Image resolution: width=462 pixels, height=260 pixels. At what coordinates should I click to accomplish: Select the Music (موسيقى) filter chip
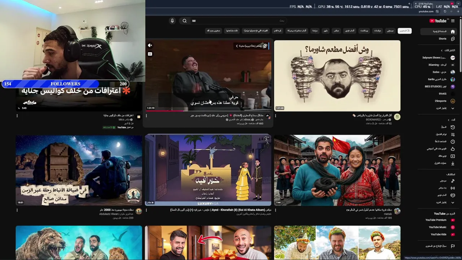[390, 31]
